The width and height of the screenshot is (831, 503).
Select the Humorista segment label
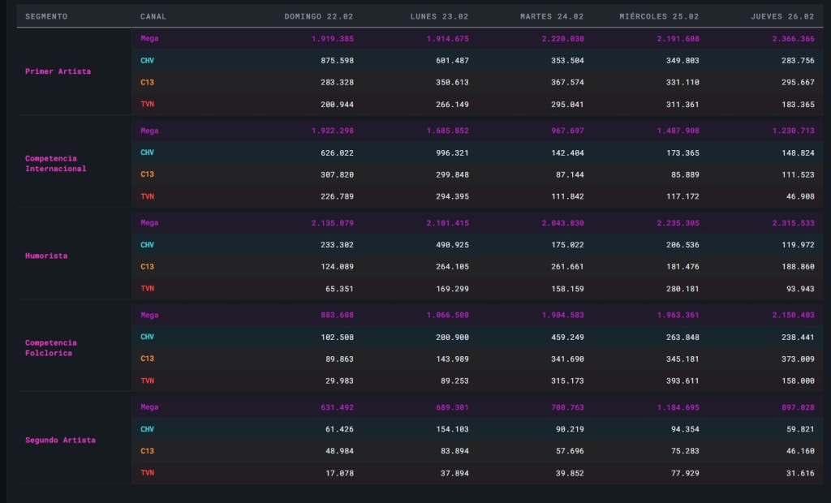46,256
